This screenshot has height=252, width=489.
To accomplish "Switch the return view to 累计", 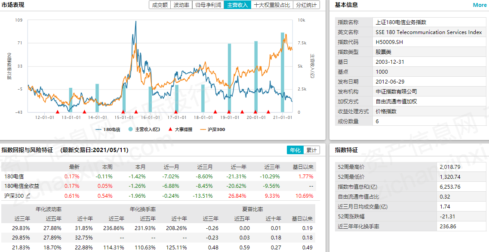I will click(311, 150).
